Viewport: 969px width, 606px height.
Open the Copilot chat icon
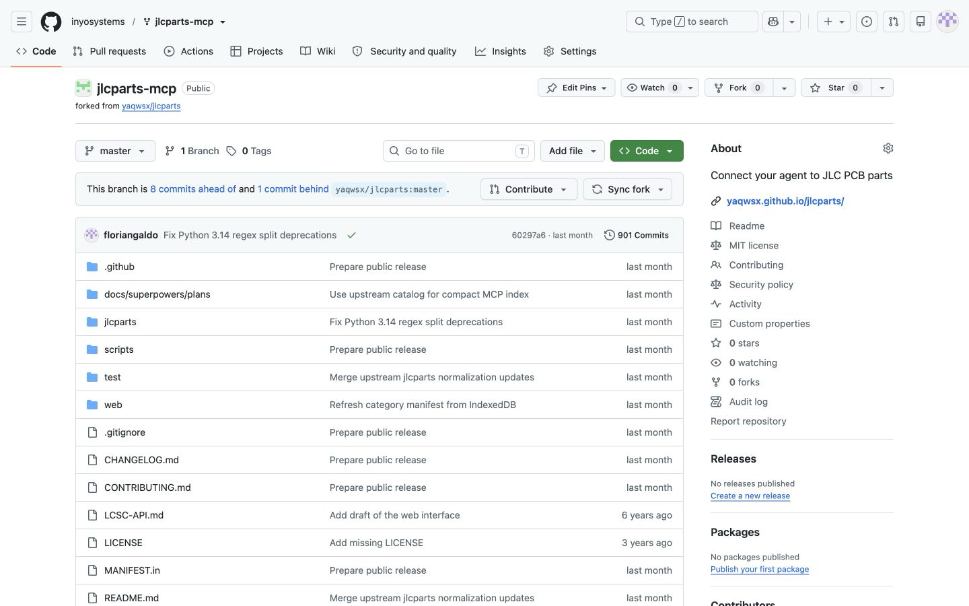(x=773, y=22)
